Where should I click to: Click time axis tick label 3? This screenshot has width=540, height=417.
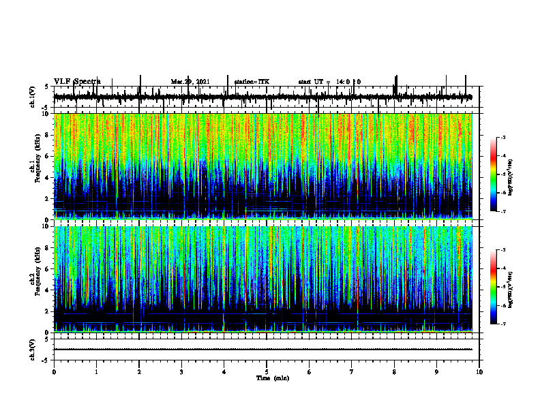181,372
